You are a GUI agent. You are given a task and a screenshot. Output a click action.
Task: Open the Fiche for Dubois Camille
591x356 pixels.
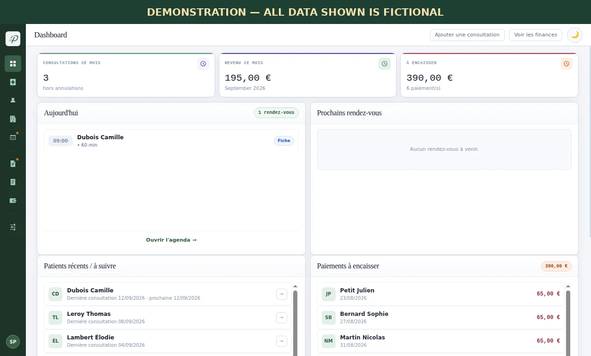284,141
